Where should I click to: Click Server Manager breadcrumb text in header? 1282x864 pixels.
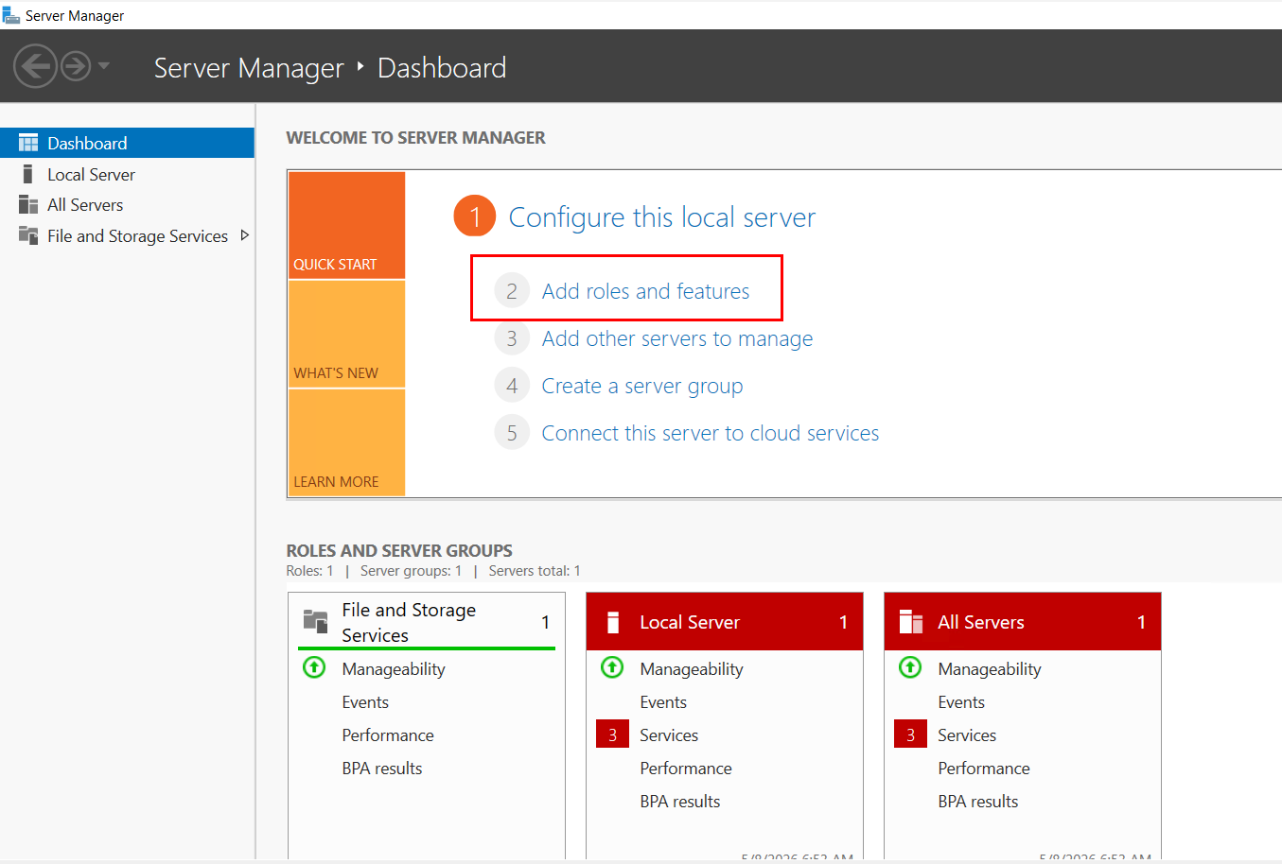click(x=249, y=68)
